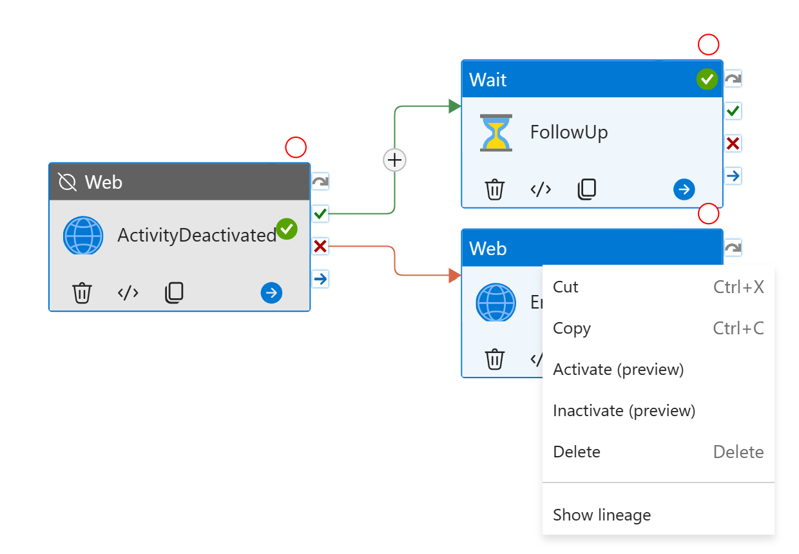799x554 pixels.
Task: Click the clone icon on the FollowUp activity
Action: click(x=586, y=189)
